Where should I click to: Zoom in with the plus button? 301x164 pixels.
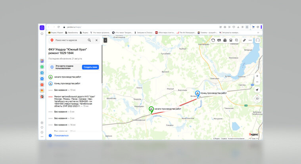pos(257,76)
